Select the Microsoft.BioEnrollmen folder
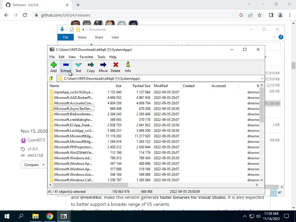Image resolution: width=296 pixels, height=222 pixels. [74, 114]
